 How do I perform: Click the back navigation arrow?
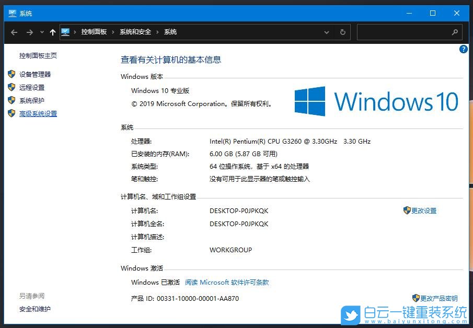point(14,32)
